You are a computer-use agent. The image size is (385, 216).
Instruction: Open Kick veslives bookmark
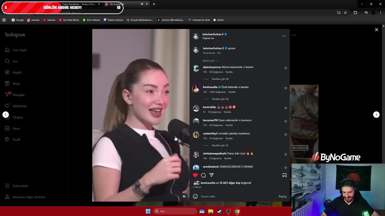point(91,20)
